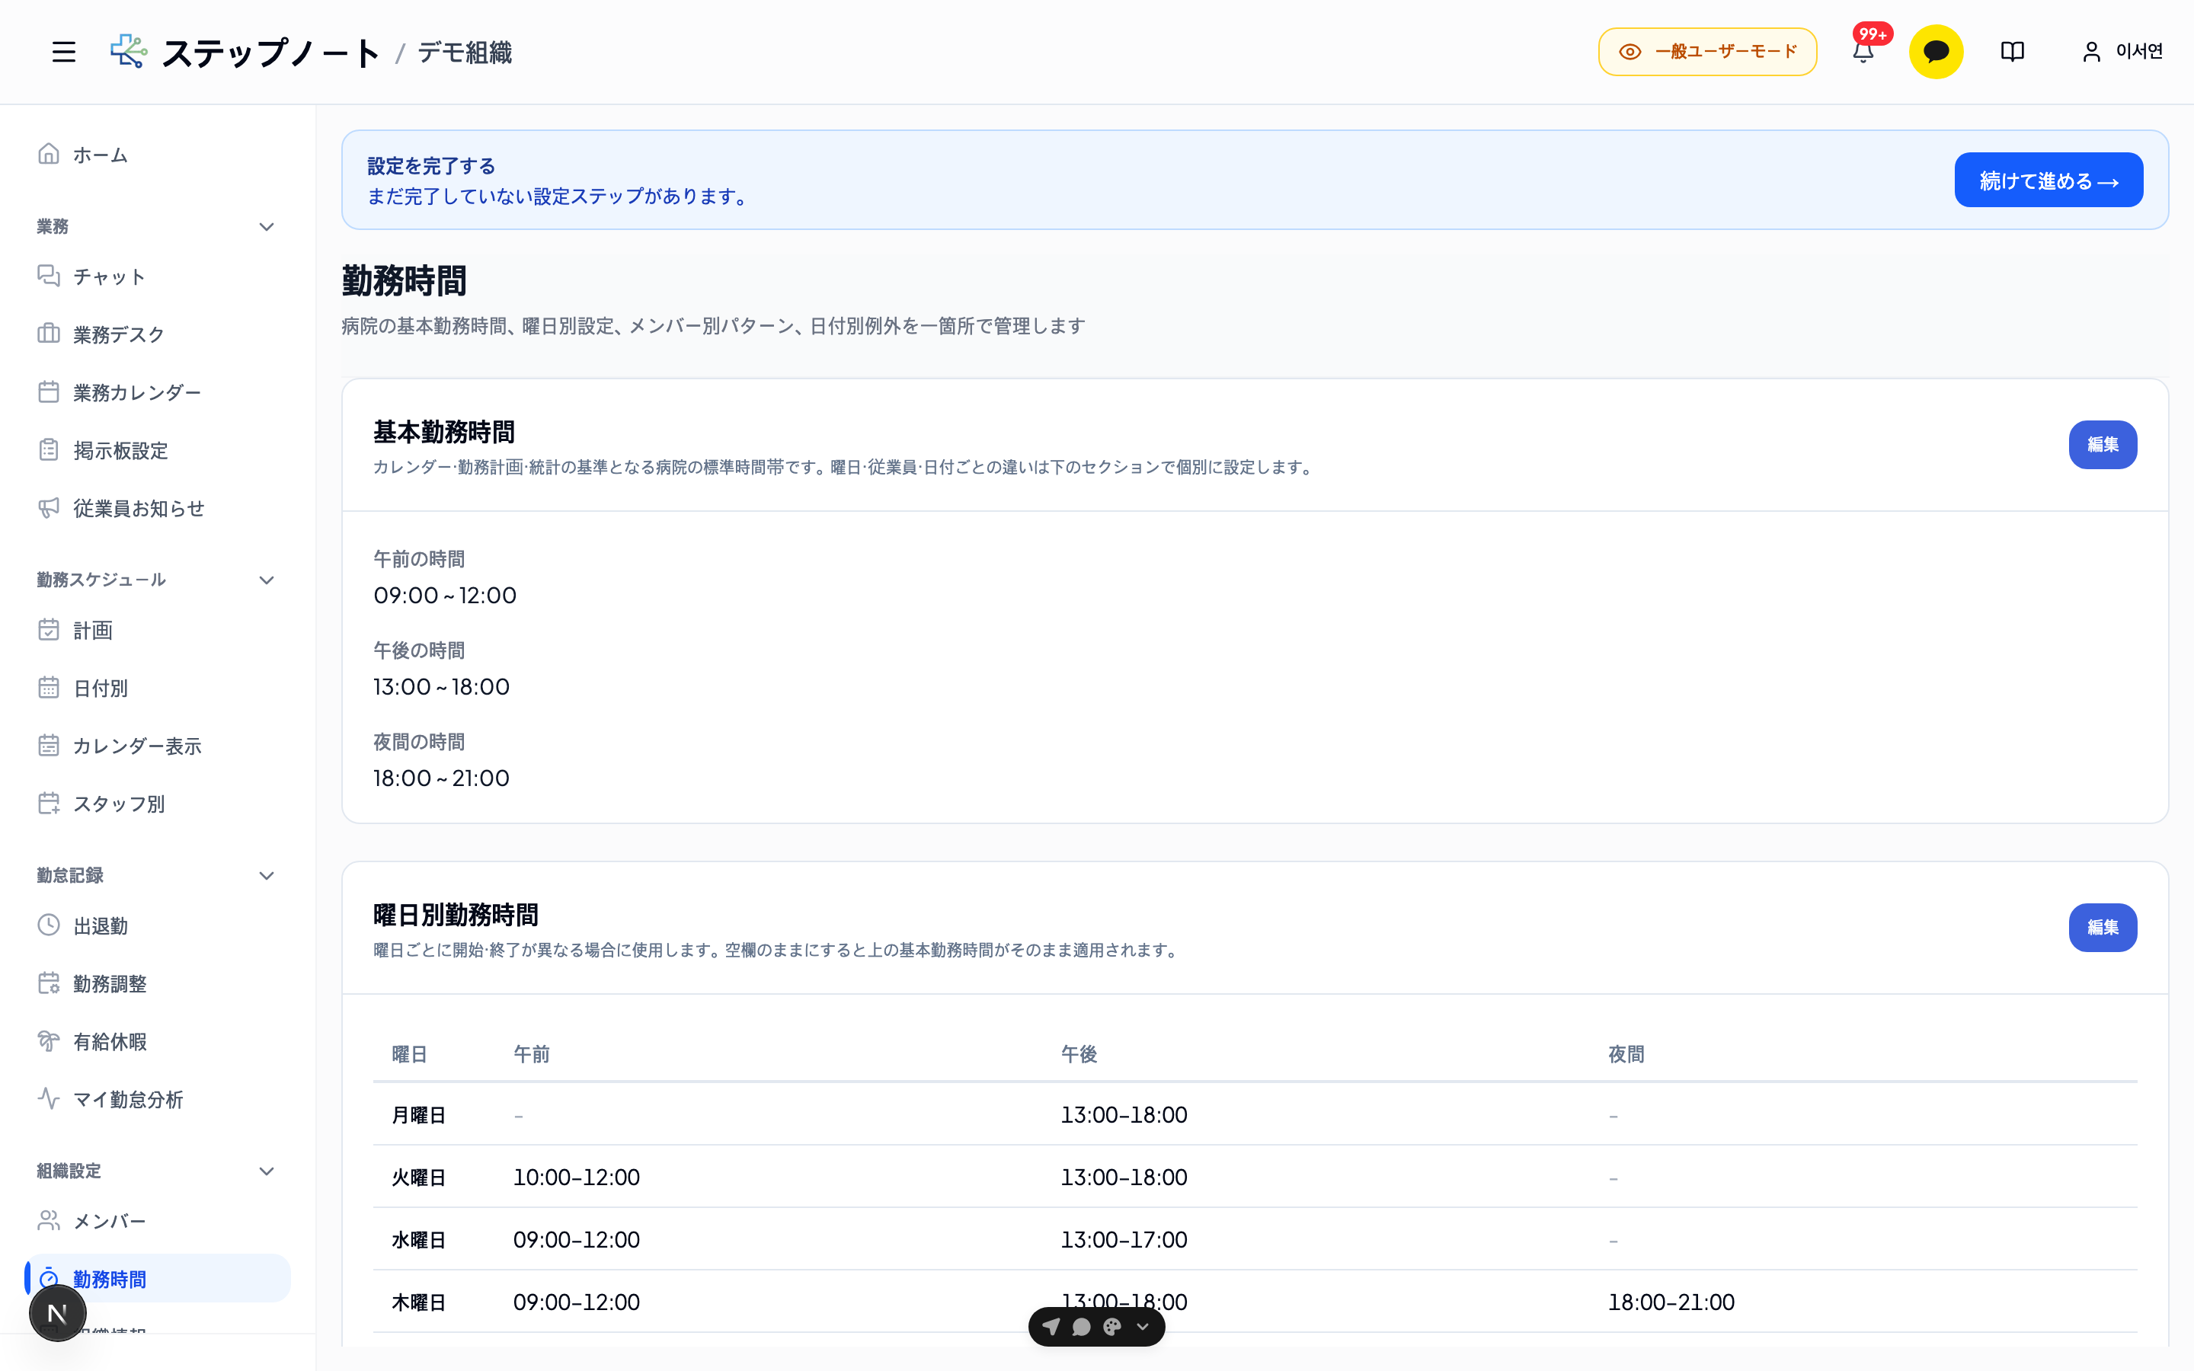Image resolution: width=2194 pixels, height=1371 pixels.
Task: Click the 基本勤務時間 section title
Action: [444, 433]
